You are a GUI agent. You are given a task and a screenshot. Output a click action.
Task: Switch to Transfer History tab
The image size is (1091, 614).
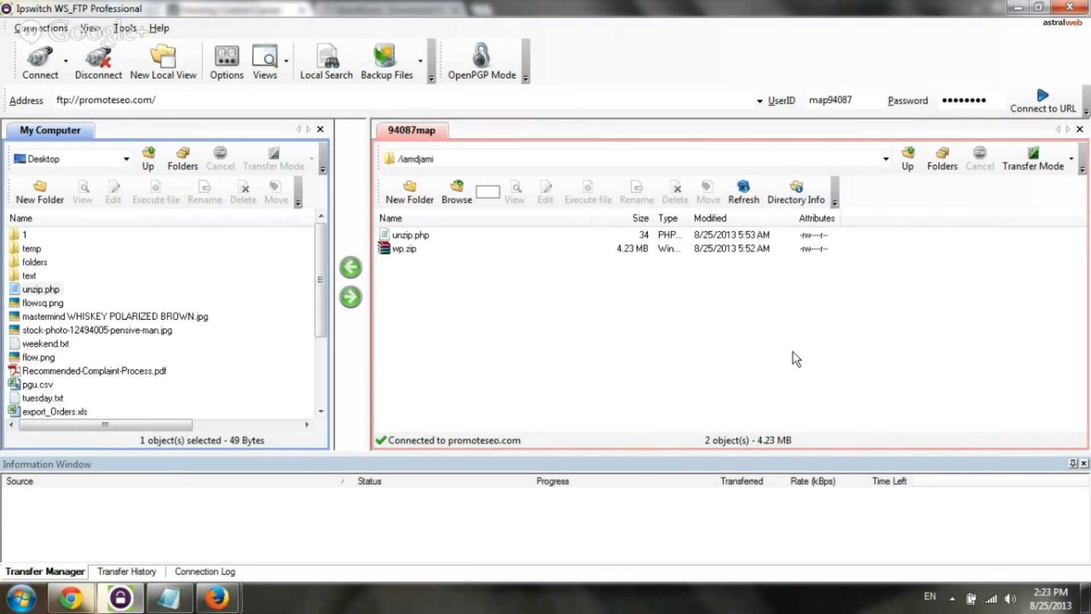pyautogui.click(x=126, y=571)
